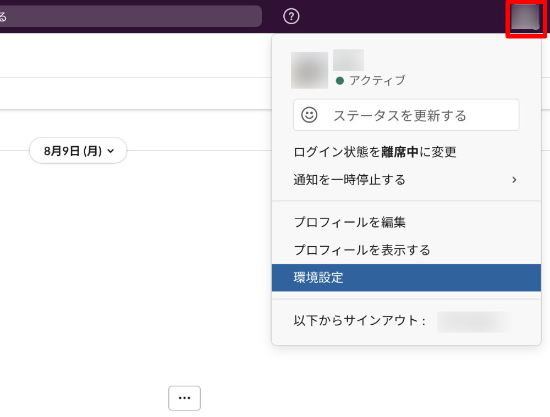Select プロフィールを編集 from the menu
Image resolution: width=550 pixels, height=417 pixels.
(x=349, y=223)
